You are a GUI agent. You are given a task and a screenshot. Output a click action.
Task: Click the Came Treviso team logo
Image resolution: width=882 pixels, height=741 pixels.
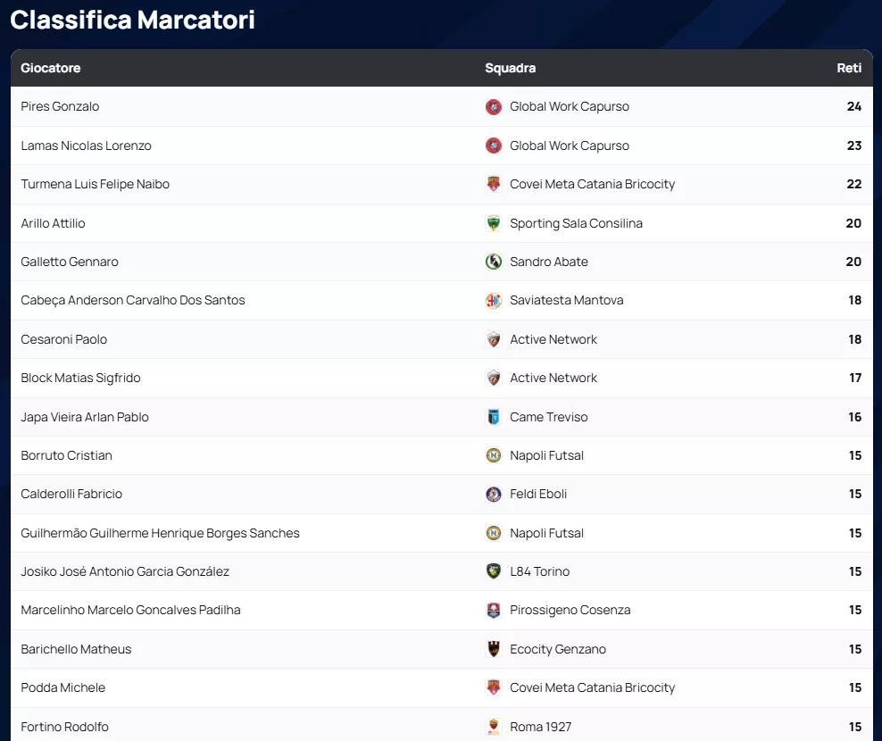[494, 417]
